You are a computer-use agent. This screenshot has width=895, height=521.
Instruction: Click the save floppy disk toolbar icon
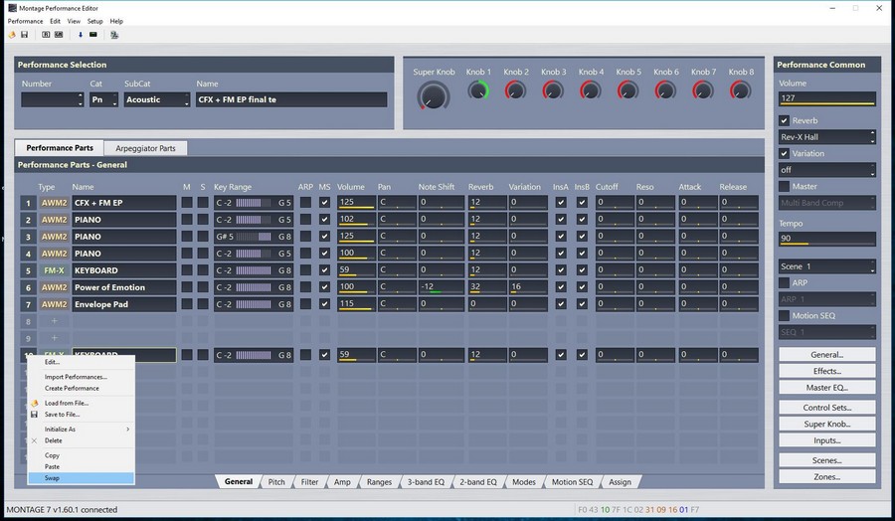point(25,35)
